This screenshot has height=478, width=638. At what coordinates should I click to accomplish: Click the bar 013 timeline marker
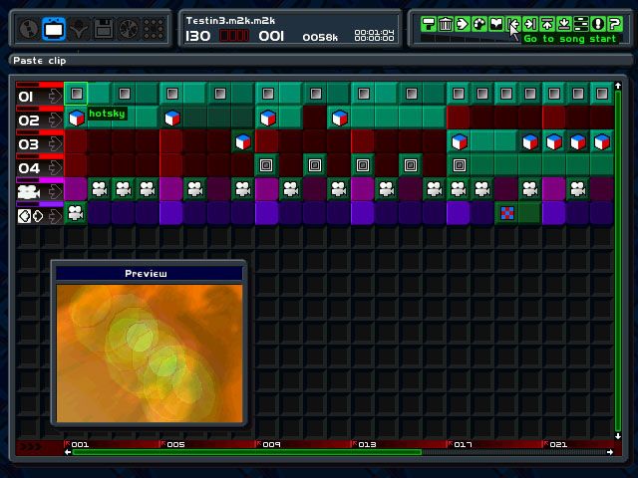click(x=366, y=444)
